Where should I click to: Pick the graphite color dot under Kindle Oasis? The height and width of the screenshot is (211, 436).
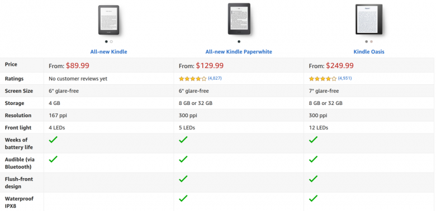367,42
